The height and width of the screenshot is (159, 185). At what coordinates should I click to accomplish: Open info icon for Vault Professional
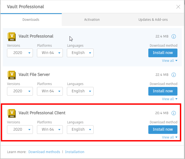(174, 36)
